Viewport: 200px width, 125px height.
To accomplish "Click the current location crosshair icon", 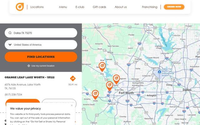I will tap(29, 66).
